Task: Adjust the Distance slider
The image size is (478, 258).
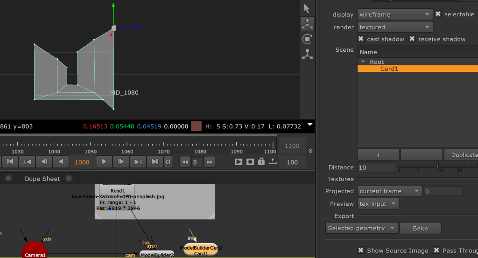Action: 437,166
